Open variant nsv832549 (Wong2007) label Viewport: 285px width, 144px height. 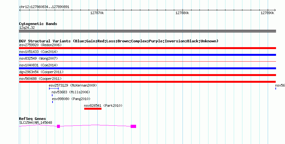point(38,58)
